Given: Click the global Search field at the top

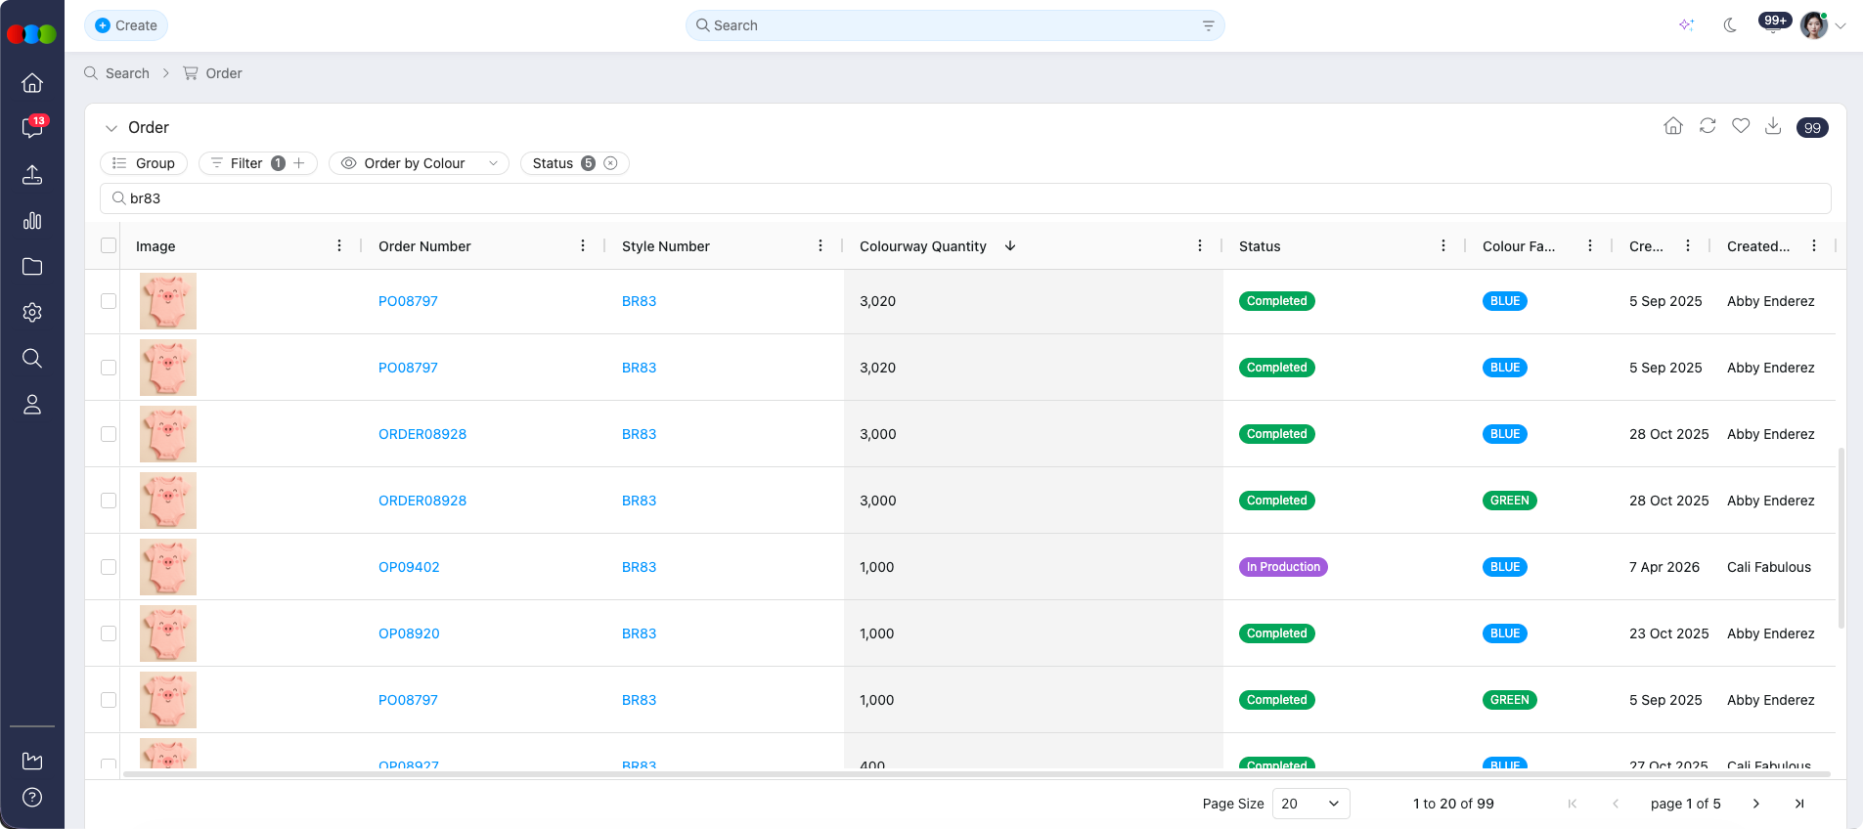Looking at the screenshot, I should click(954, 25).
